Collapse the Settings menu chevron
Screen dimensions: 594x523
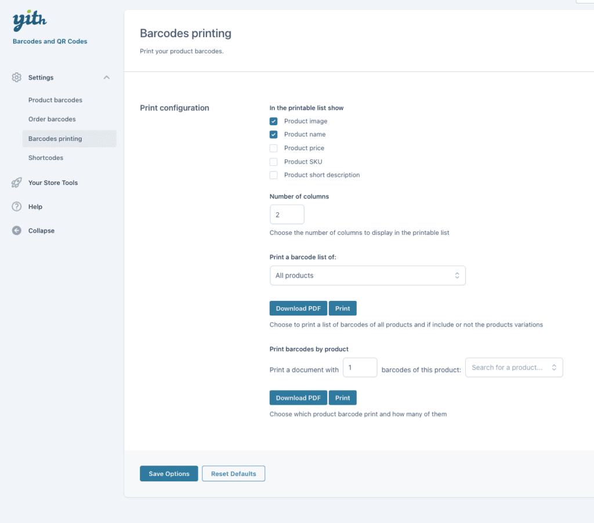click(107, 77)
